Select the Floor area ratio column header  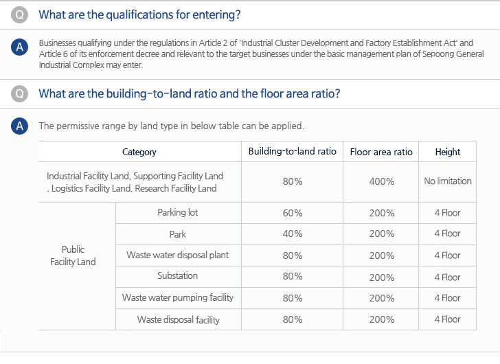coord(381,152)
